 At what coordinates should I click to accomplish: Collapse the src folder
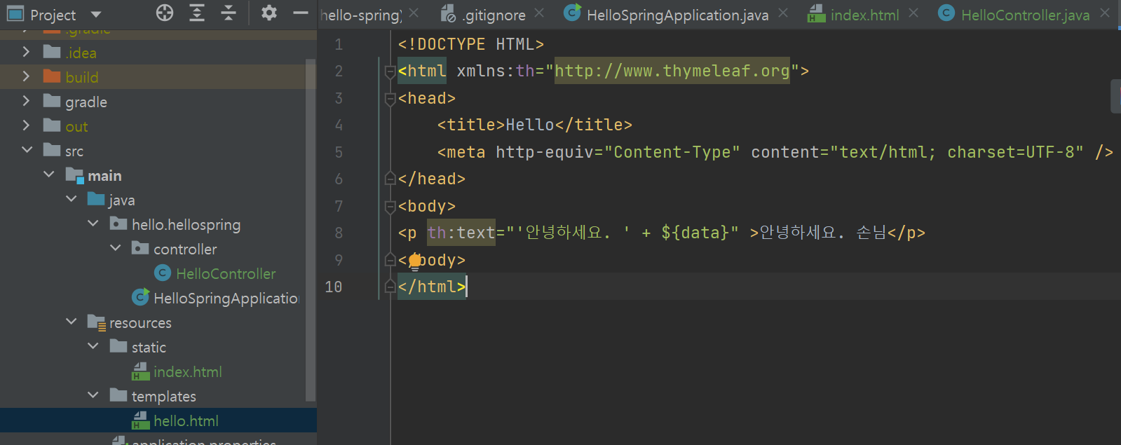[x=27, y=150]
